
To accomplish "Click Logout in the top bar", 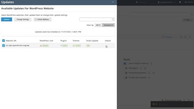I will click(x=189, y=2).
